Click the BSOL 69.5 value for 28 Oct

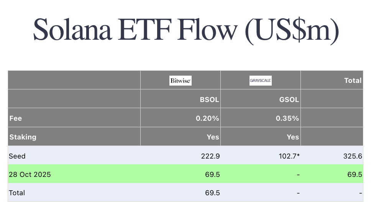(212, 175)
